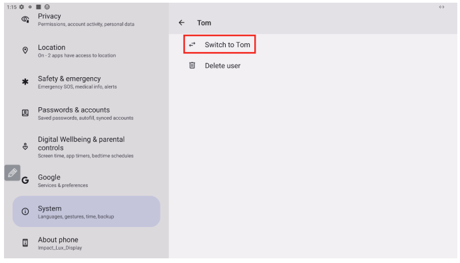
Task: Open Location settings
Action: click(87, 51)
